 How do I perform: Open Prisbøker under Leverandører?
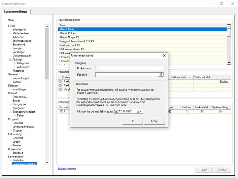[18, 160]
